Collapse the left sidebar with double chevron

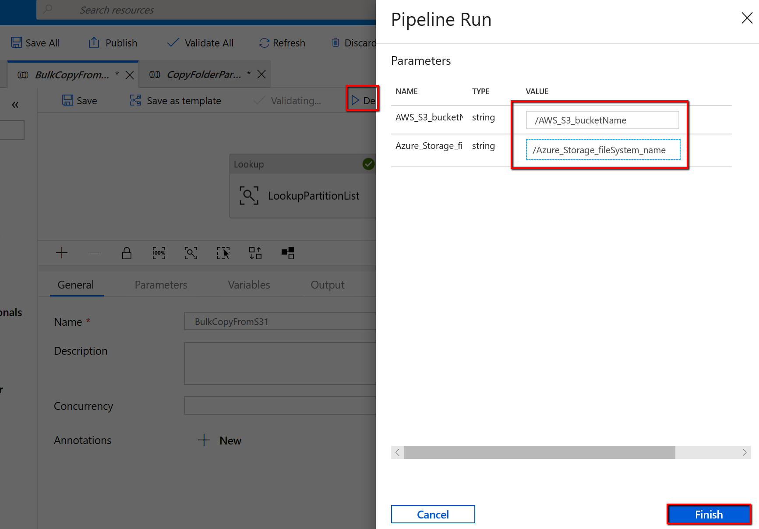tap(15, 105)
